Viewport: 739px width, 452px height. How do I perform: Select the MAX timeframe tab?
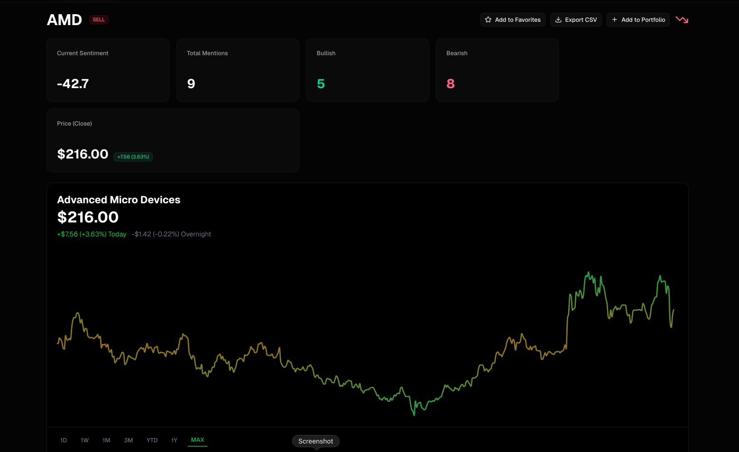point(197,440)
